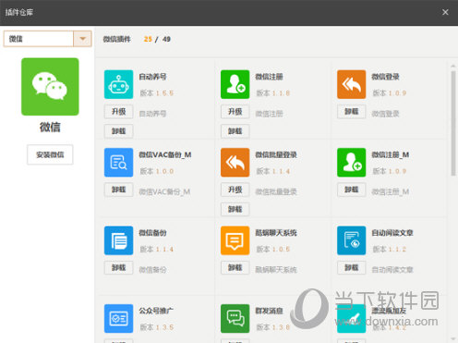Click the 微信备份 blue documents icon
This screenshot has height=343, width=458.
point(118,240)
